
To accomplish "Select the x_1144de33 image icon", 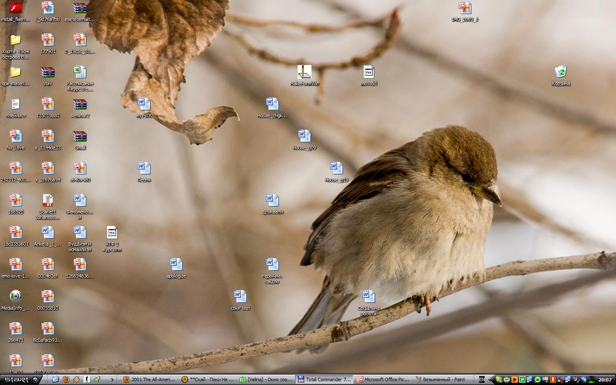I will click(x=48, y=140).
